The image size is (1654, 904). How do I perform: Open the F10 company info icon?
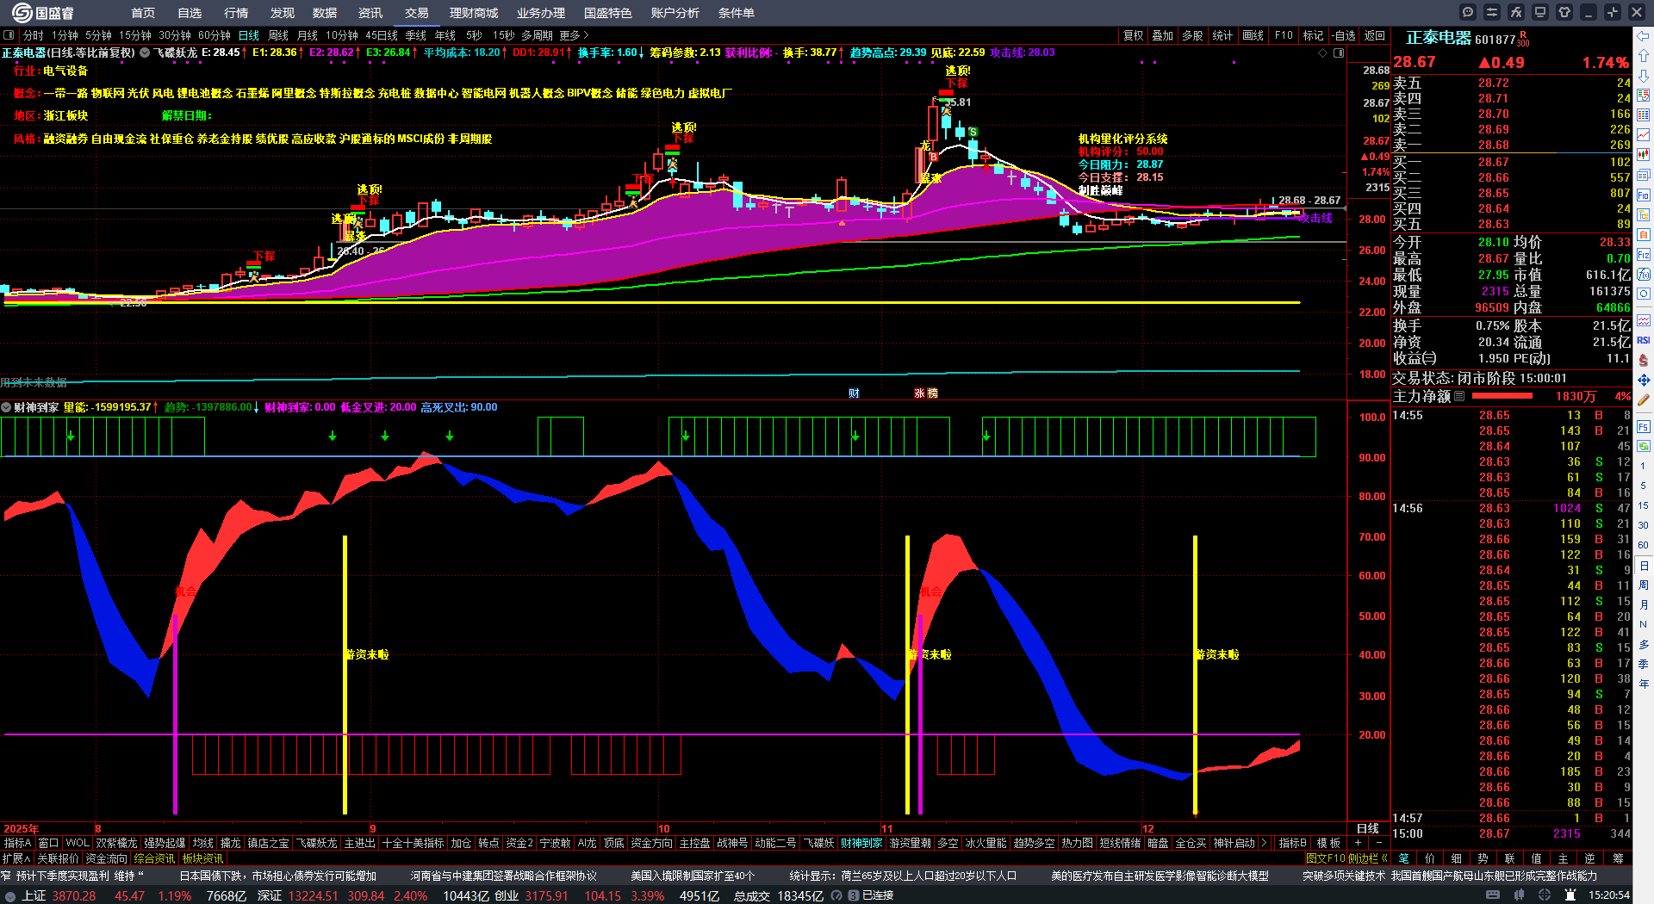click(1644, 195)
